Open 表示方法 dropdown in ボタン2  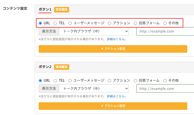(x=94, y=88)
